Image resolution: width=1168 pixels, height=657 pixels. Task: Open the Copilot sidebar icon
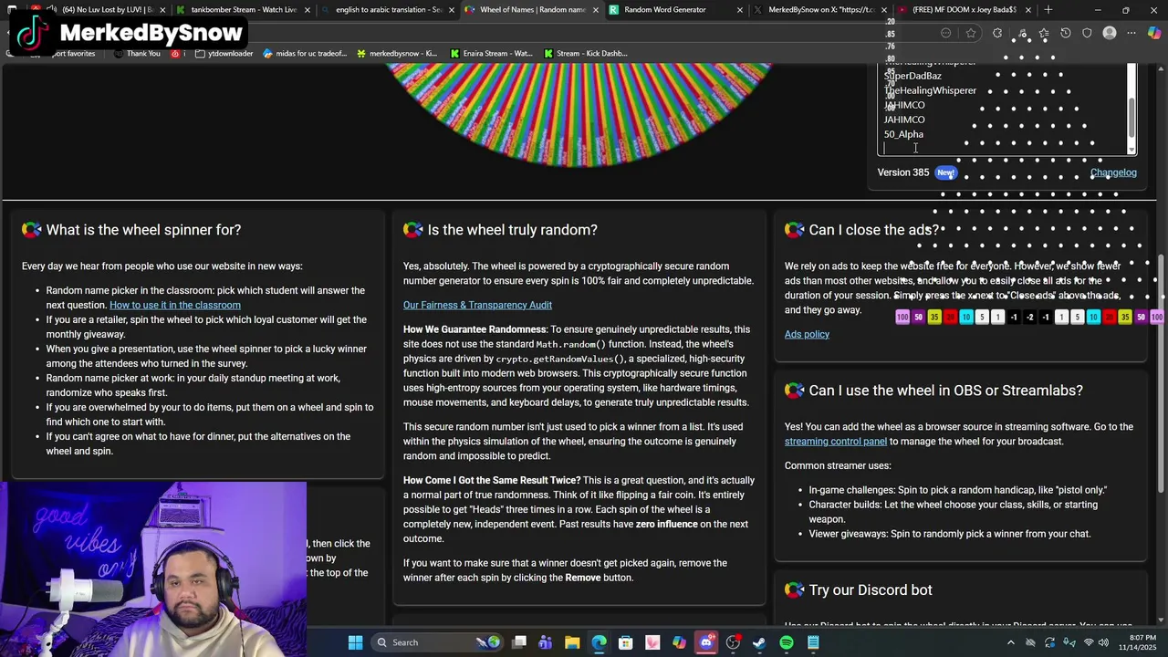click(x=1153, y=33)
